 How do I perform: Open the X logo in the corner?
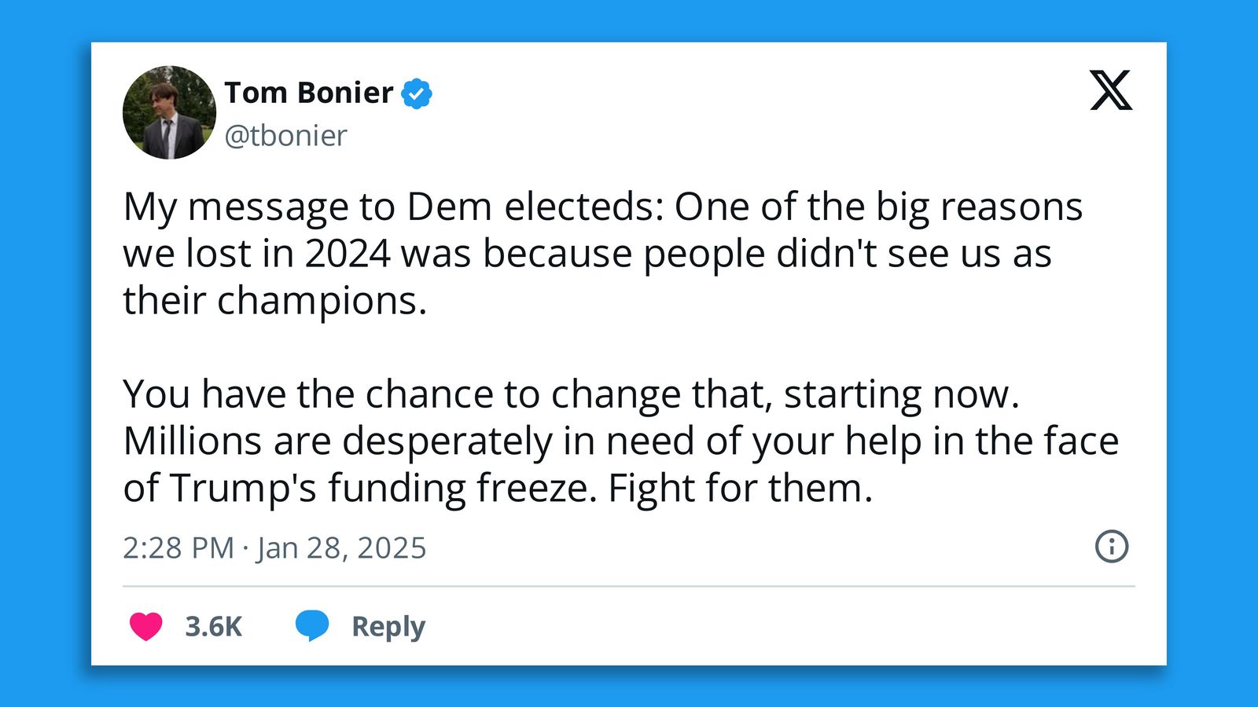(1110, 90)
